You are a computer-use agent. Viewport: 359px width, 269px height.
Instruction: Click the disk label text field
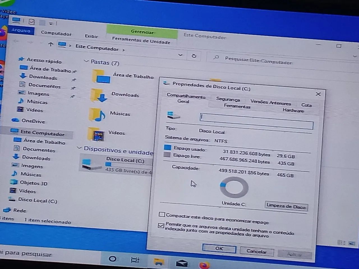coord(256,121)
